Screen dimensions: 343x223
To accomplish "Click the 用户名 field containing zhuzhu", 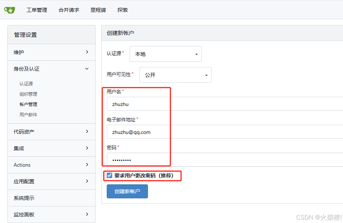I will (224, 104).
